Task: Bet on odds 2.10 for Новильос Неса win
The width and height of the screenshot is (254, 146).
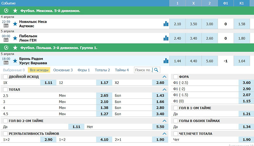Action: pyautogui.click(x=177, y=24)
